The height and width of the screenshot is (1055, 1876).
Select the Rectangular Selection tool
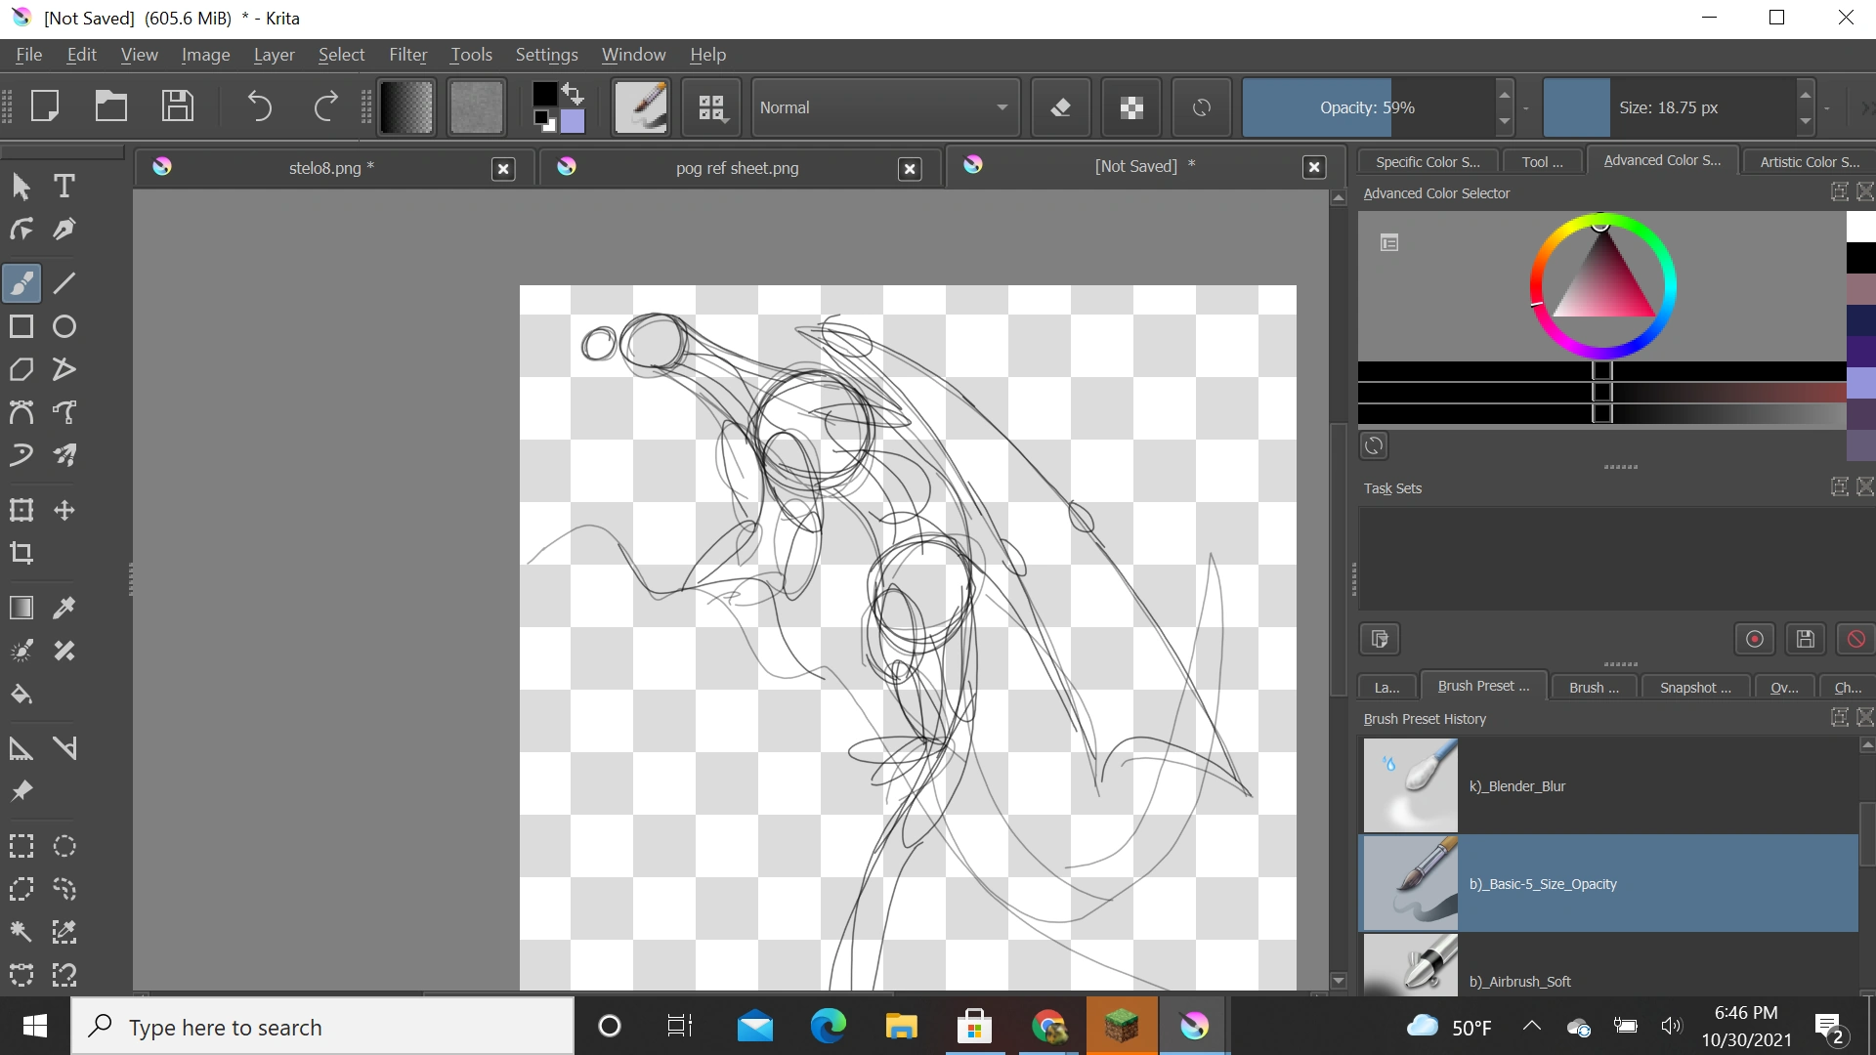point(21,846)
